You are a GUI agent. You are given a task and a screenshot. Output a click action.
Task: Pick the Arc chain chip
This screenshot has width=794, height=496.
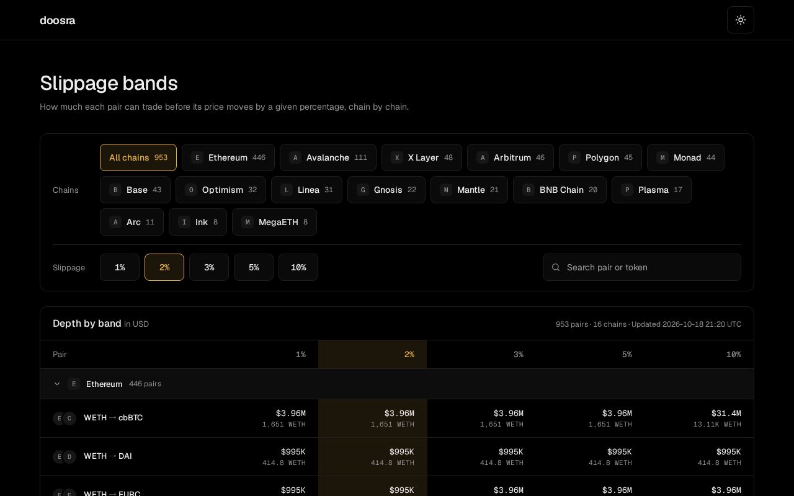132,222
